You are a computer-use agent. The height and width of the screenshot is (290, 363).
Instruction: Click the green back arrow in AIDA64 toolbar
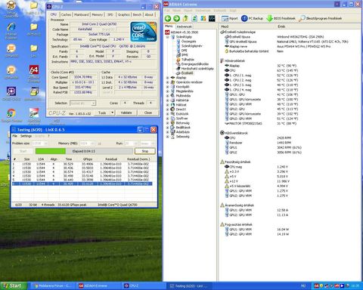click(x=168, y=18)
